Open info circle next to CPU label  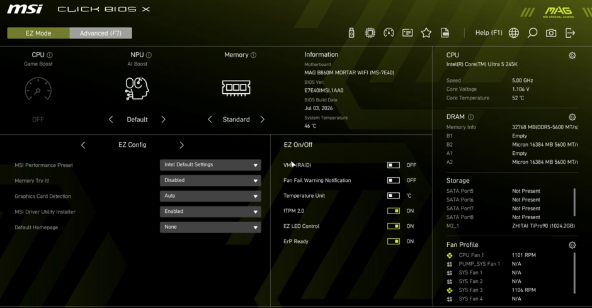click(x=50, y=55)
